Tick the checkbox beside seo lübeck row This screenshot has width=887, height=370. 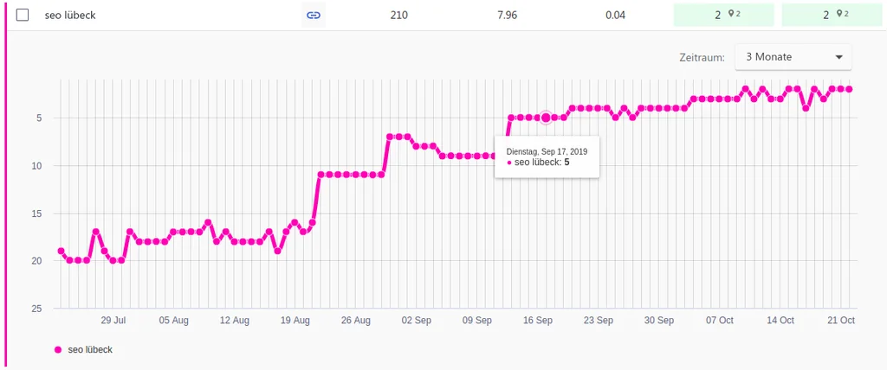[x=23, y=16]
